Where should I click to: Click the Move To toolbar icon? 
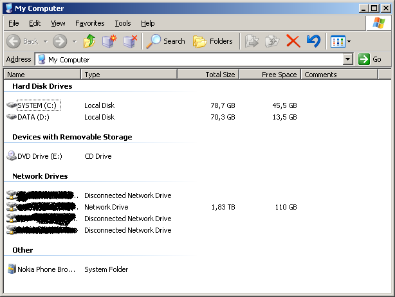pos(252,41)
